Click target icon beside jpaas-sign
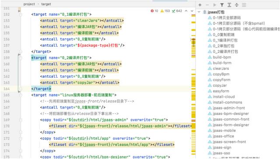Viewport: 280px width, 159px height. pyautogui.click(x=210, y=147)
